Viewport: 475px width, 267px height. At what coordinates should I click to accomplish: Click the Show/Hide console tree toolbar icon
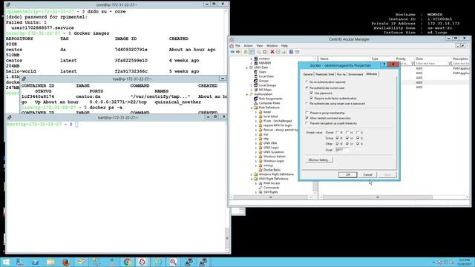coord(252,52)
